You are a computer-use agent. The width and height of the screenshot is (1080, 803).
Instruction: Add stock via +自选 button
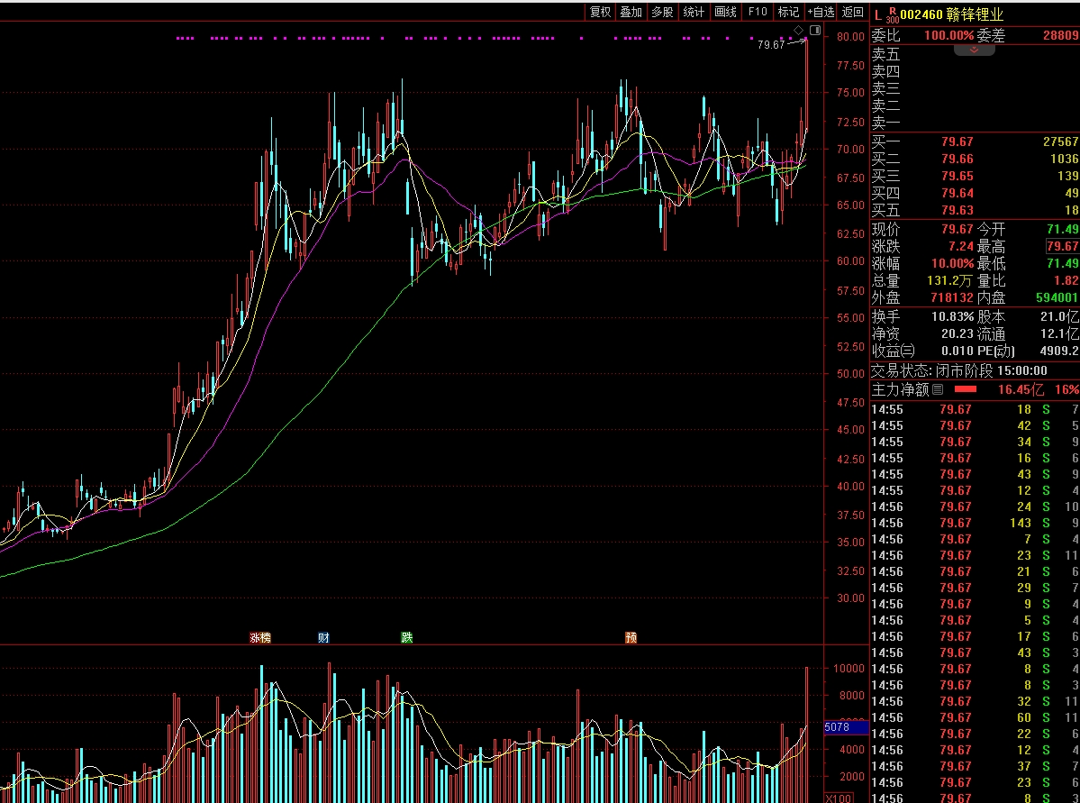(x=821, y=12)
